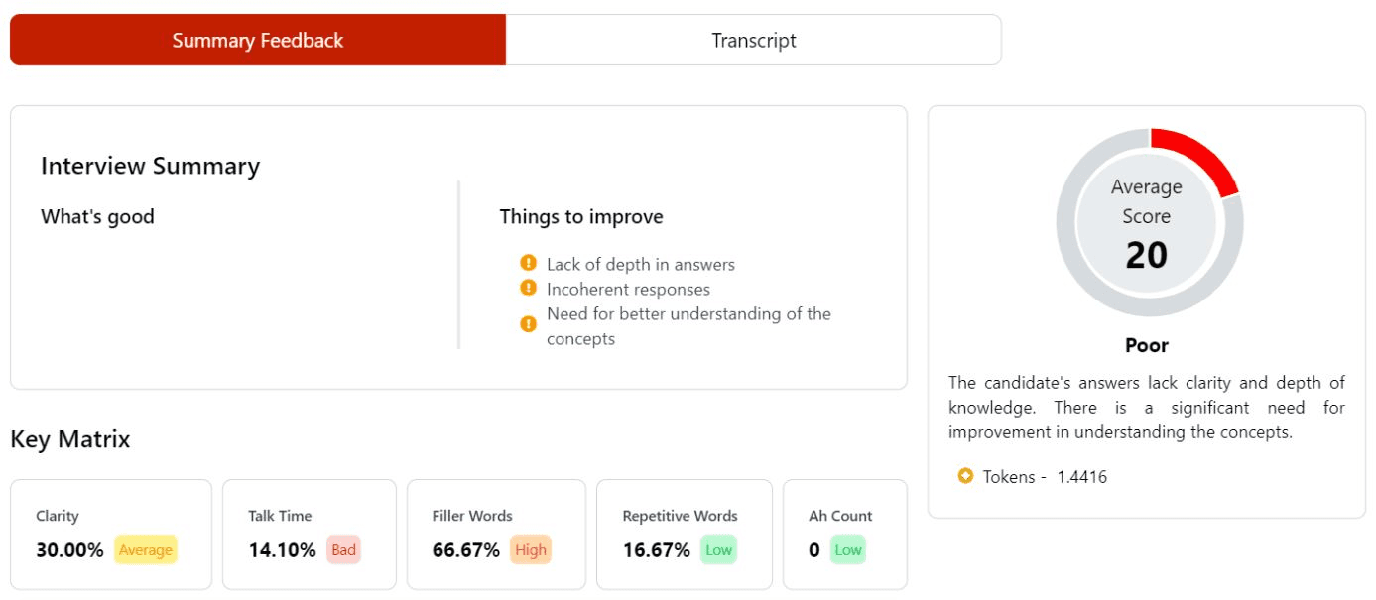This screenshot has height=600, width=1376.
Task: Click the Low badge for Ah Count
Action: pyautogui.click(x=847, y=550)
